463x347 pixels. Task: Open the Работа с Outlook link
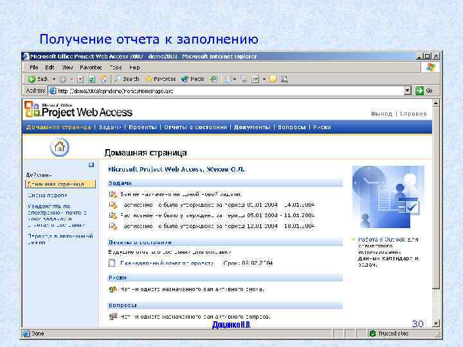point(388,252)
